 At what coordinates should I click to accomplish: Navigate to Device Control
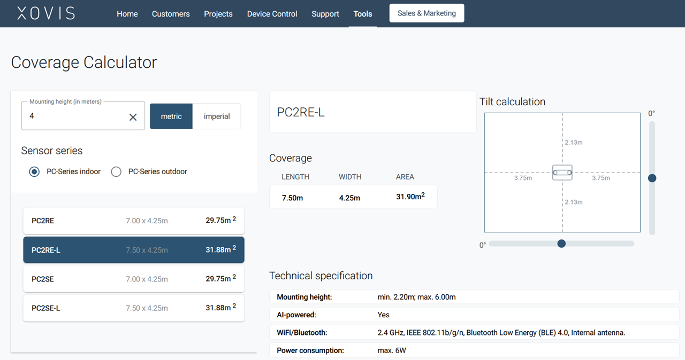coord(272,14)
